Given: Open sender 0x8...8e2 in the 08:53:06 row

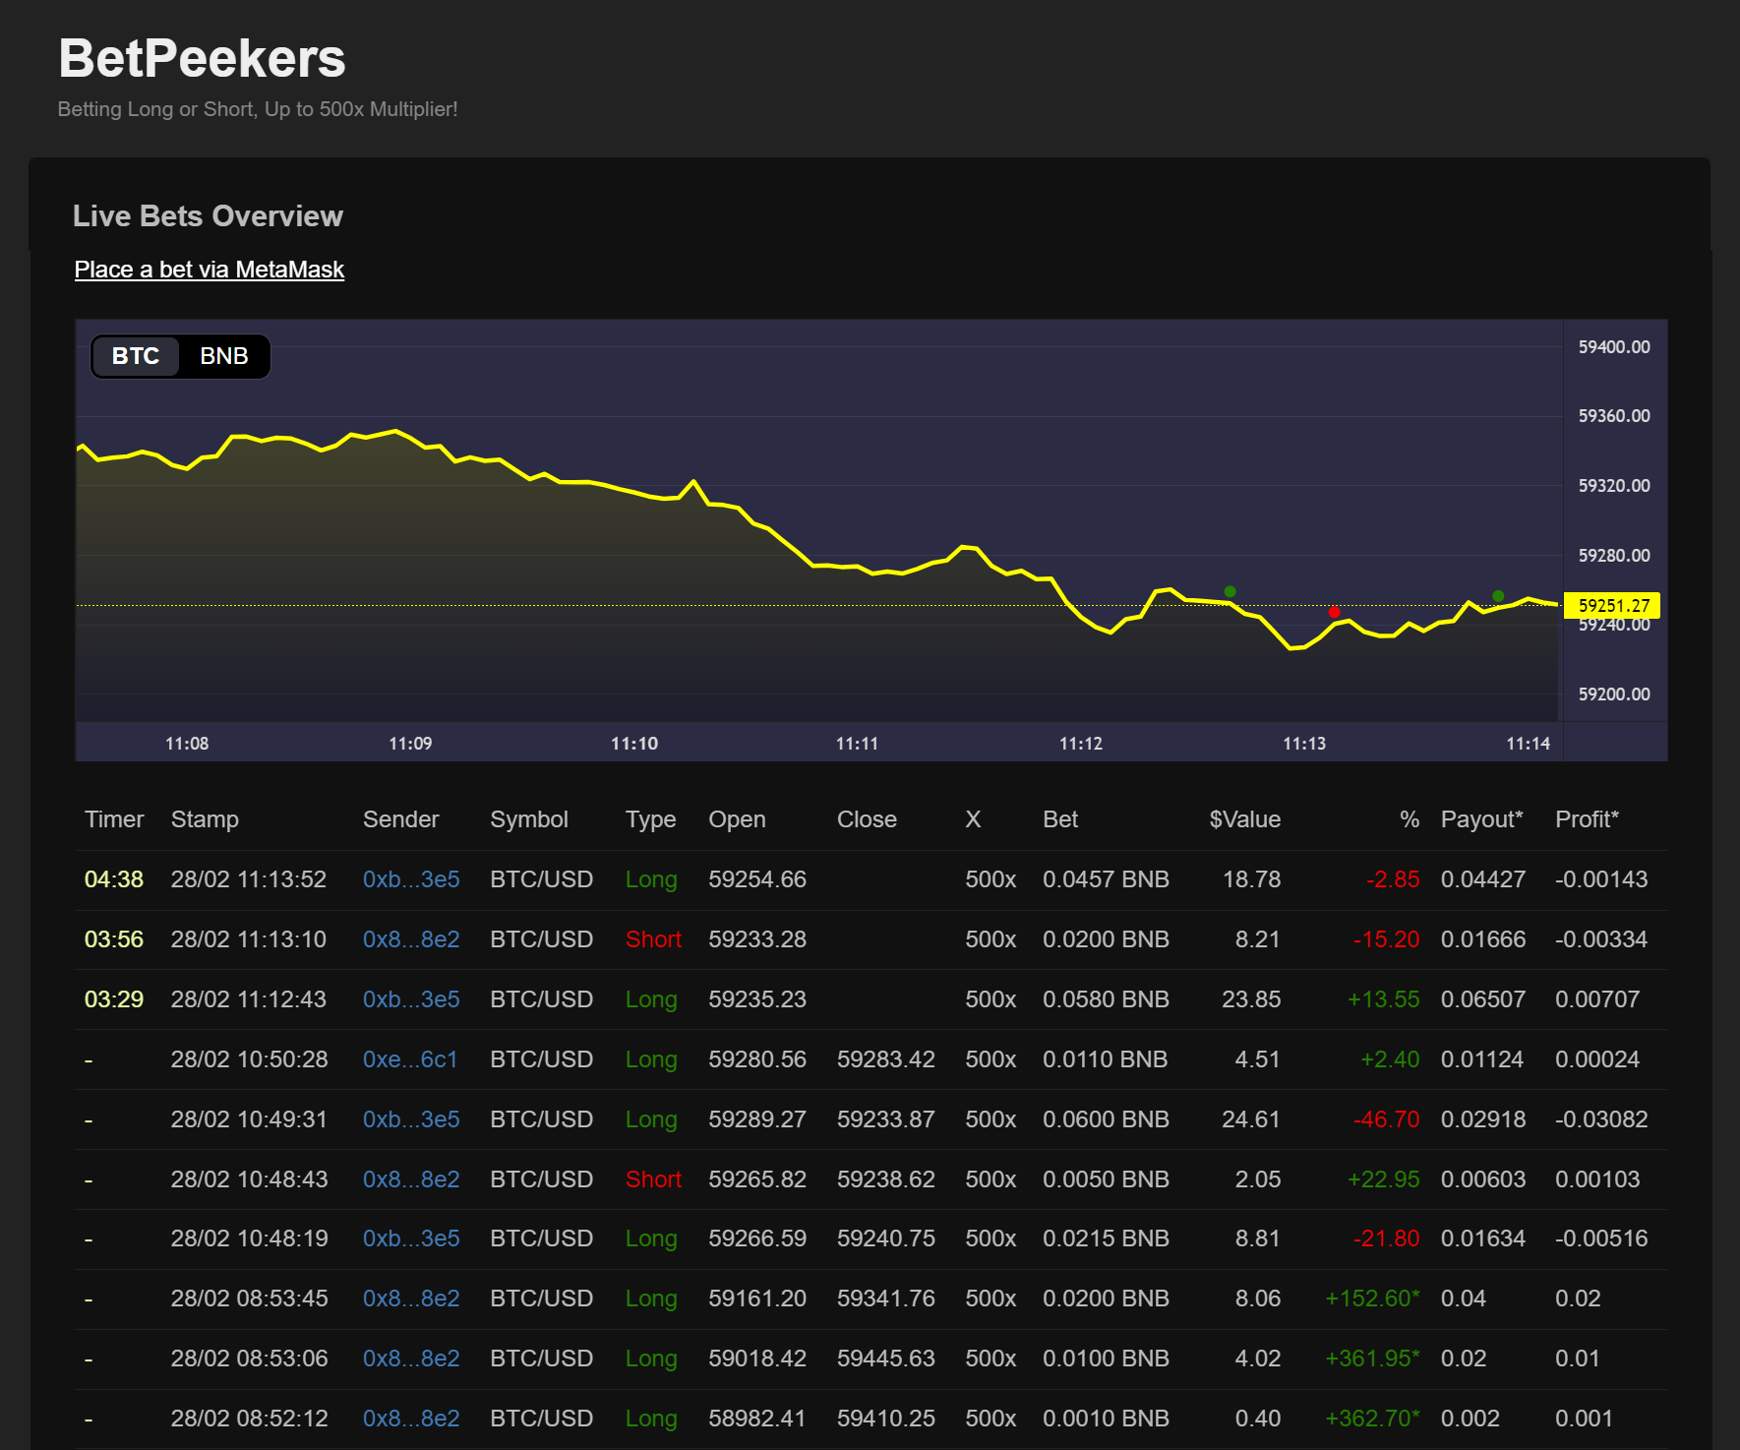Looking at the screenshot, I should (411, 1359).
